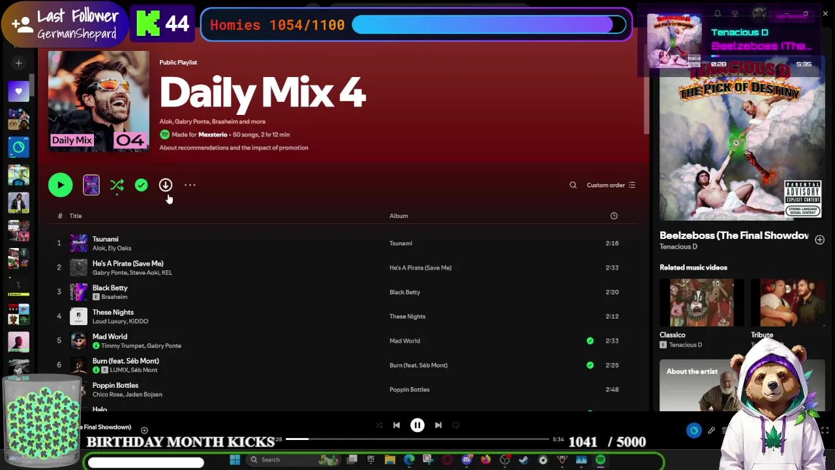Open The Pick of Destiny album artwork
The height and width of the screenshot is (470, 835).
click(742, 139)
